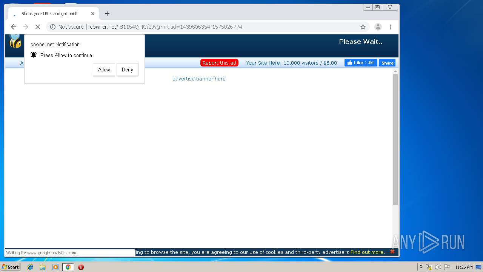
Task: Click the taskbar clock showing 11:26 AM
Action: [x=464, y=267]
